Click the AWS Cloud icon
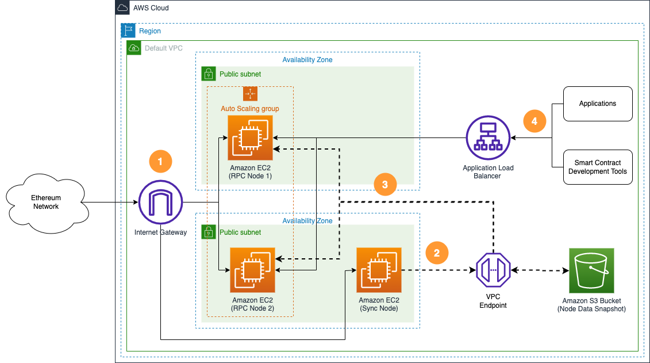 pyautogui.click(x=122, y=7)
